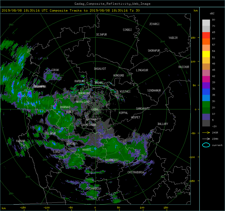
Task: Select the purple 36 dBZ color swatch
Action: 206,86
